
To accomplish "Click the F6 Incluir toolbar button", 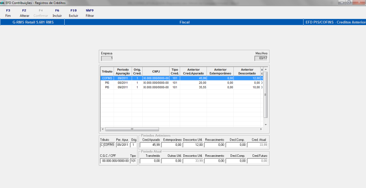I will pos(57,13).
